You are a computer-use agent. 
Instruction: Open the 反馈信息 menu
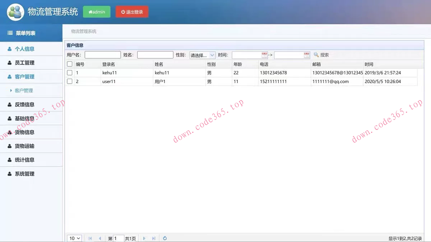(x=31, y=105)
